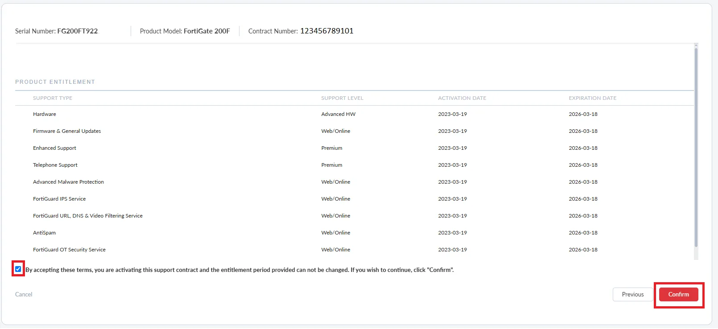Click the AntiSpam entry
Image resolution: width=718 pixels, height=329 pixels.
[x=44, y=233]
